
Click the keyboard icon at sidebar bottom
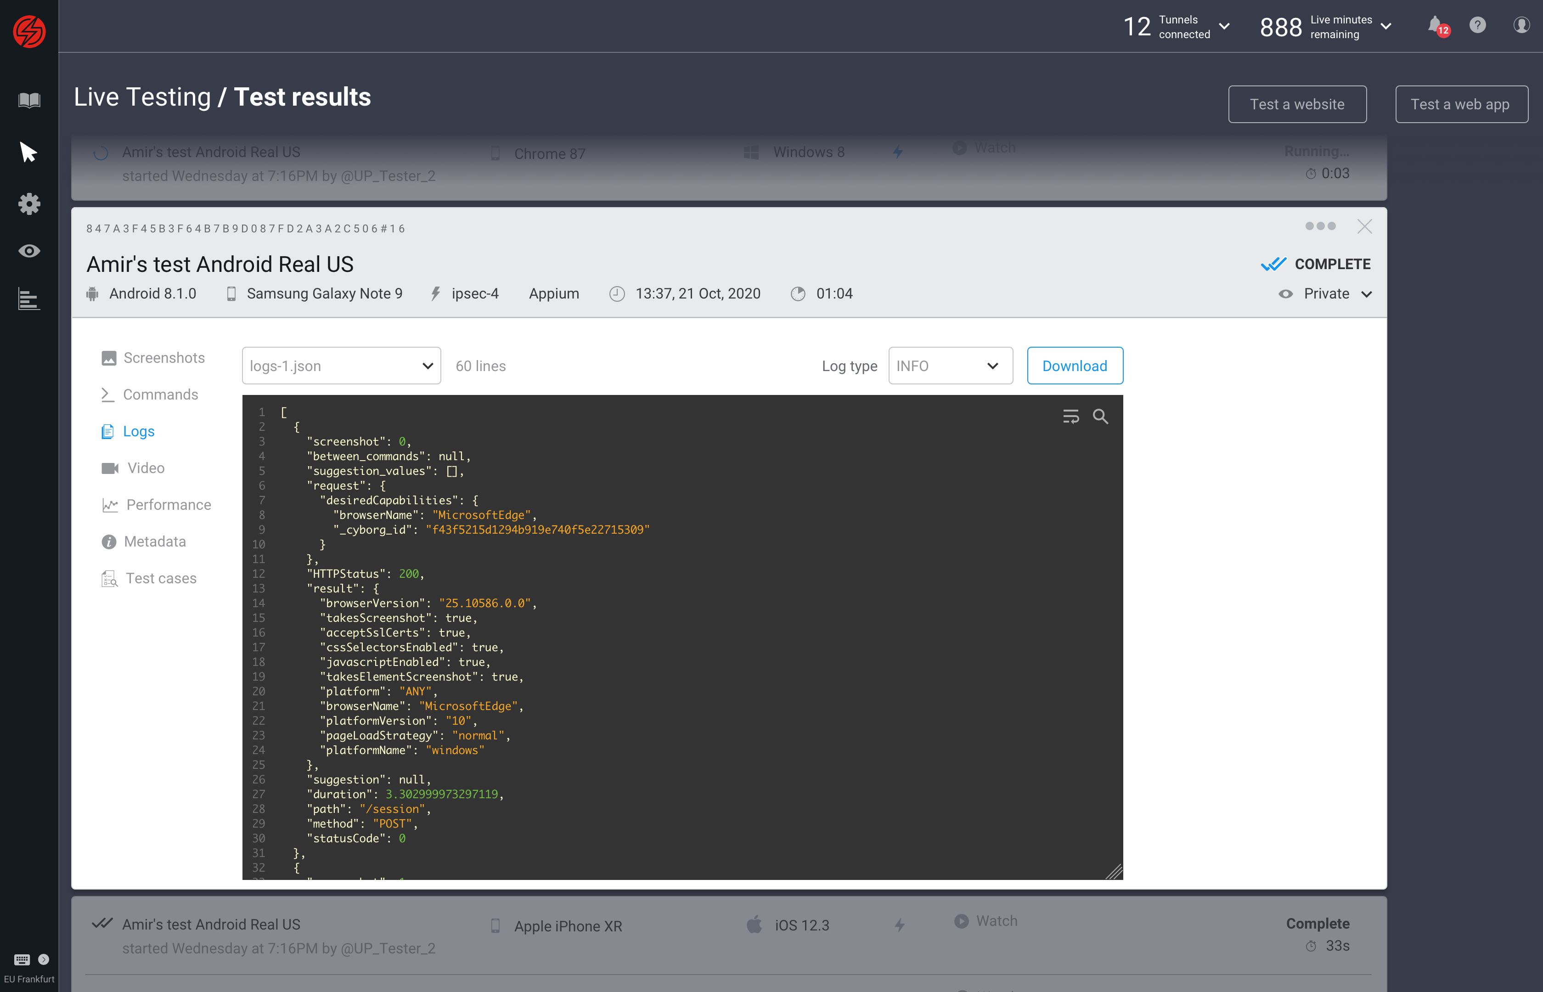[22, 959]
